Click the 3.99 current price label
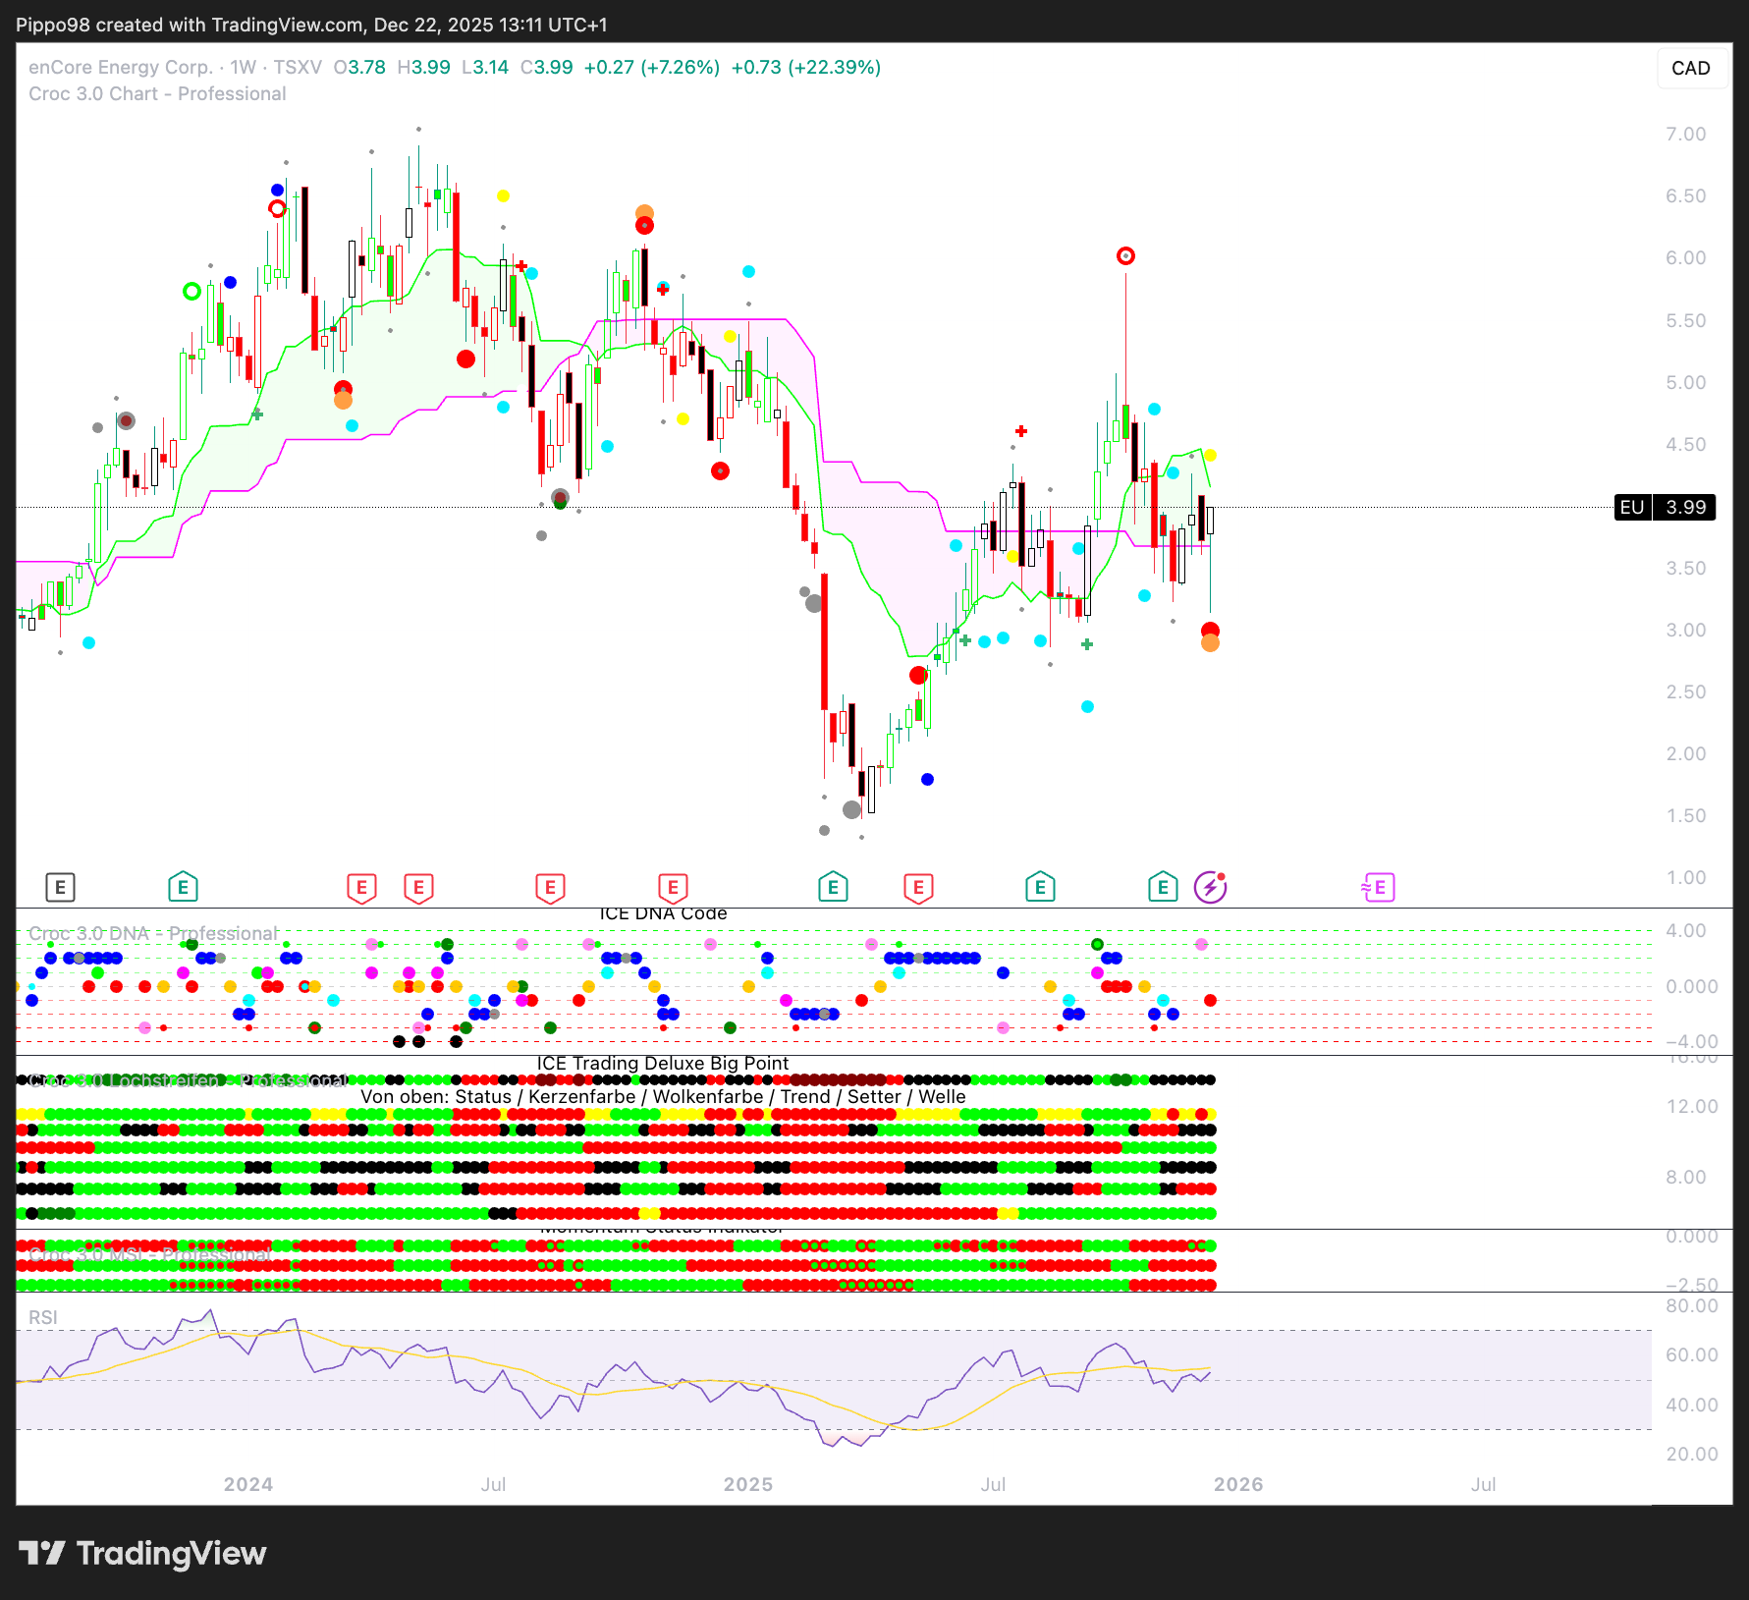Image resolution: width=1749 pixels, height=1600 pixels. [1685, 507]
